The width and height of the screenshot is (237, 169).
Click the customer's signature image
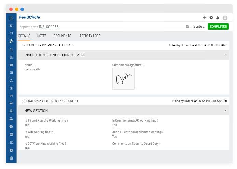click(x=123, y=79)
